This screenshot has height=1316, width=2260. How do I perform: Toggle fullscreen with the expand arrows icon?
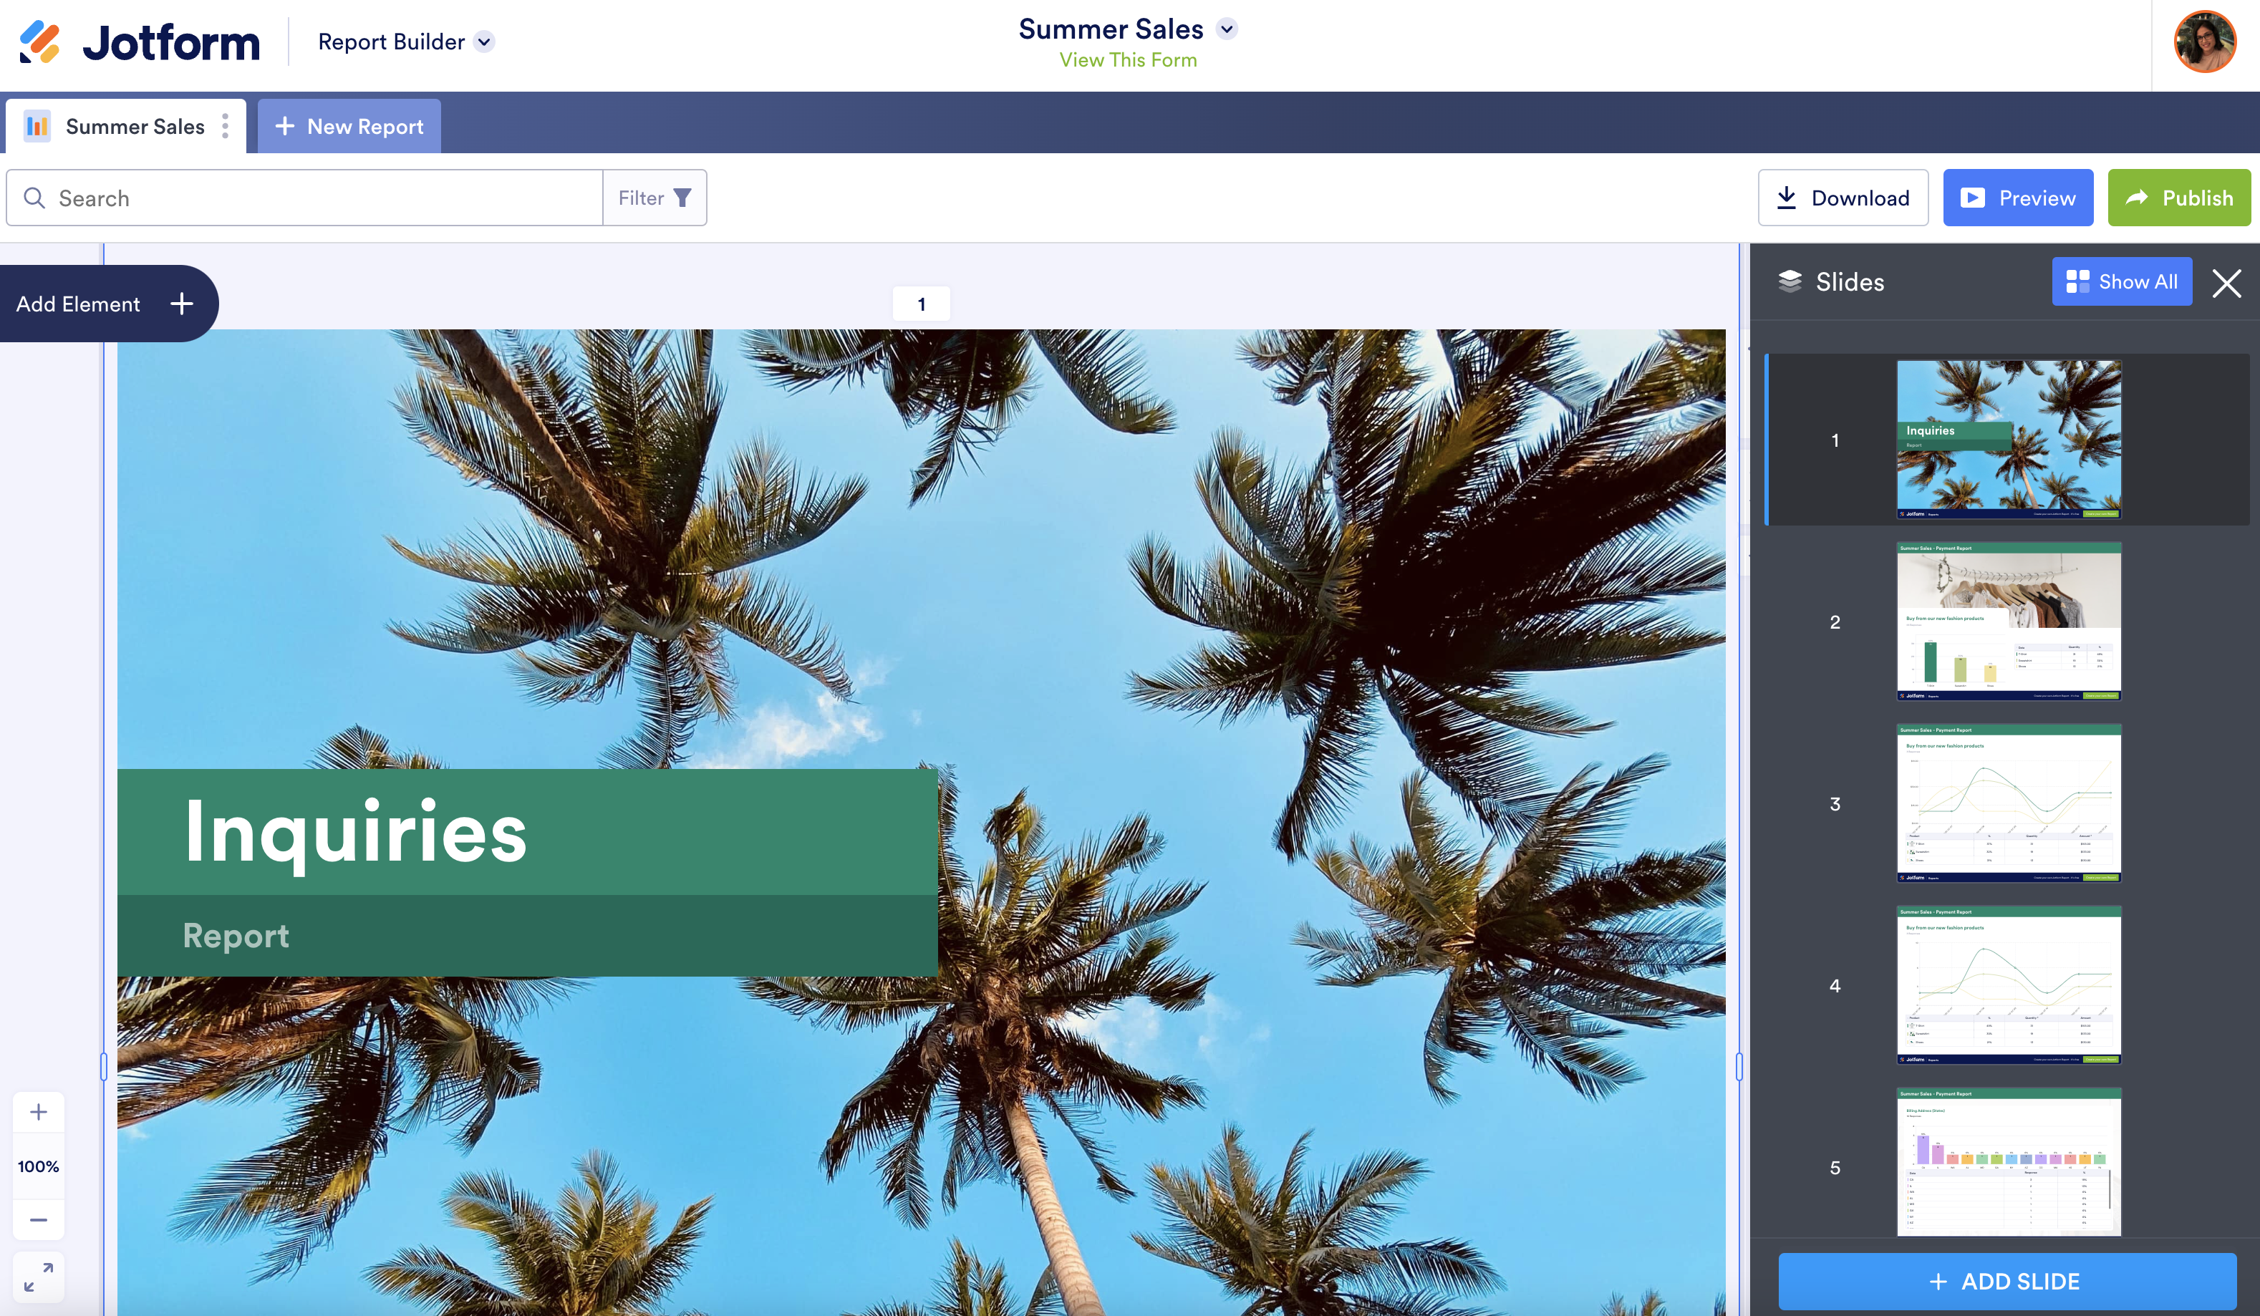point(39,1277)
